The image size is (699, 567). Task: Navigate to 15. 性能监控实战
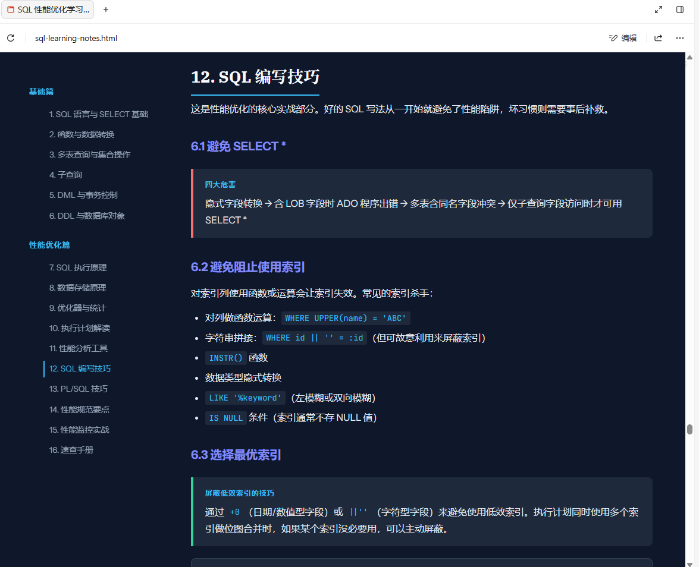click(x=79, y=430)
